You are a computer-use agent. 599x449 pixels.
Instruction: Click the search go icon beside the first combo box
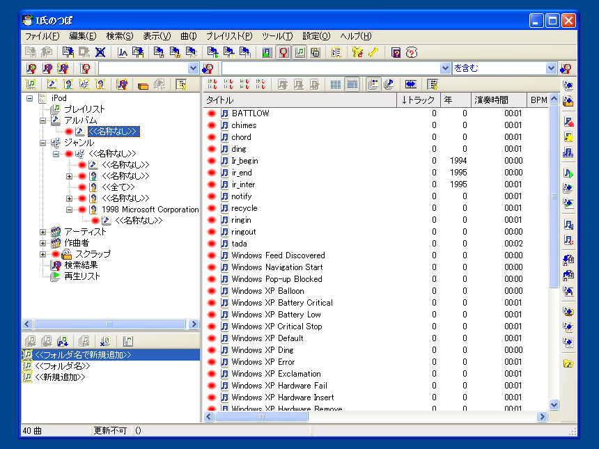pos(208,68)
